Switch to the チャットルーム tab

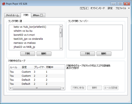click(12, 15)
